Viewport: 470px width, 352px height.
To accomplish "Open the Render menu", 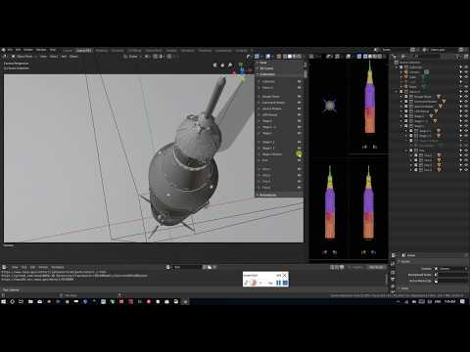I will click(x=28, y=50).
